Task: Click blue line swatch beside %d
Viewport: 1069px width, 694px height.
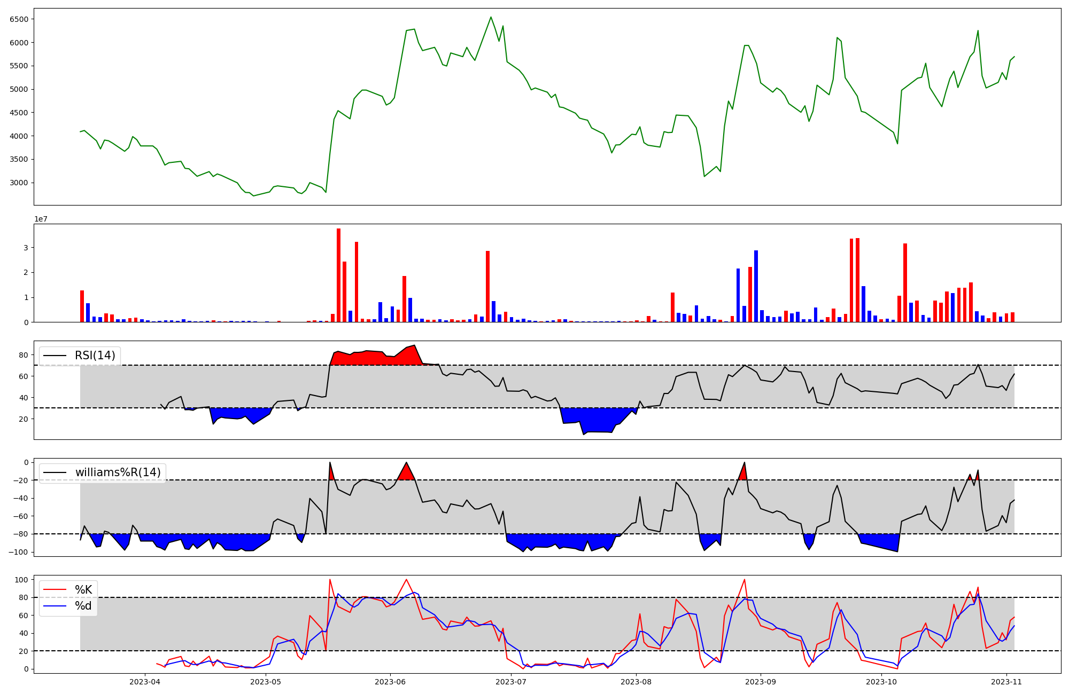Action: 55,606
